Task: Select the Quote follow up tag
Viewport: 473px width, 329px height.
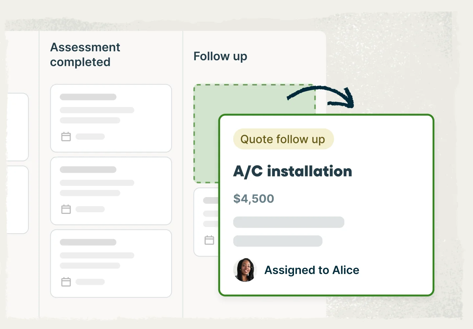Action: [283, 139]
